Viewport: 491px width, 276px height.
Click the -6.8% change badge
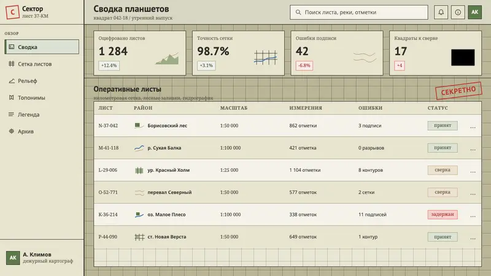(304, 66)
